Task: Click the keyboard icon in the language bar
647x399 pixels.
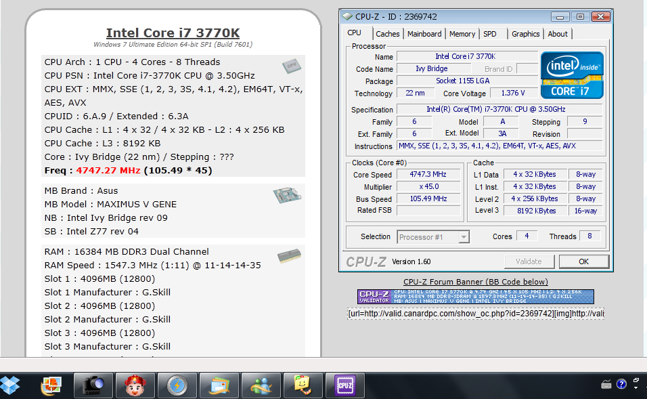Action: pos(606,385)
